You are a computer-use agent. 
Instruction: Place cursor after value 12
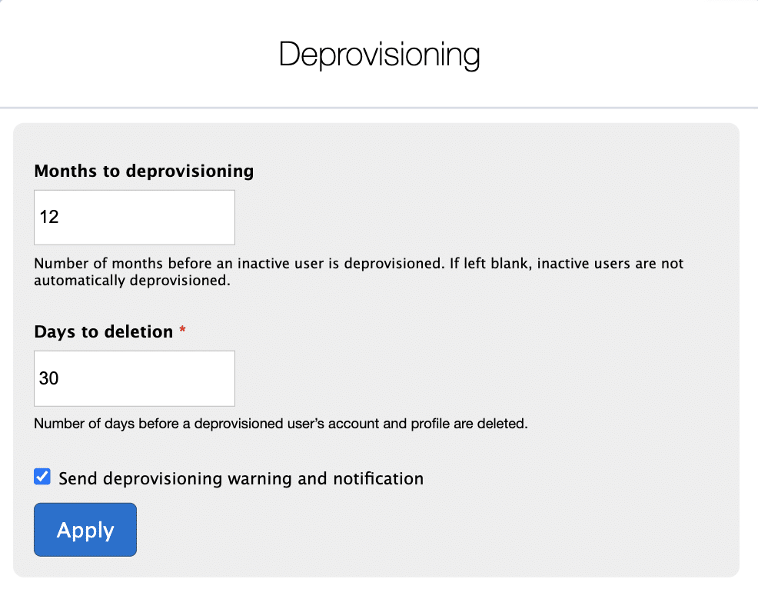coord(62,218)
